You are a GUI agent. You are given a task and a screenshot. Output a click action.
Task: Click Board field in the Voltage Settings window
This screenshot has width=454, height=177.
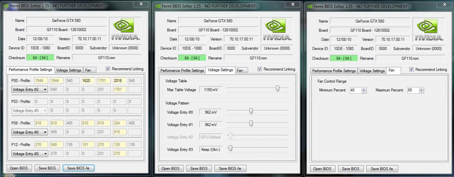pyautogui.click(x=218, y=30)
